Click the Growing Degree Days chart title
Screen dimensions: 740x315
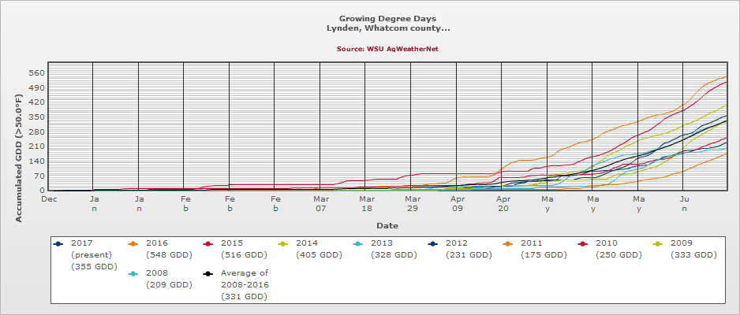point(387,17)
